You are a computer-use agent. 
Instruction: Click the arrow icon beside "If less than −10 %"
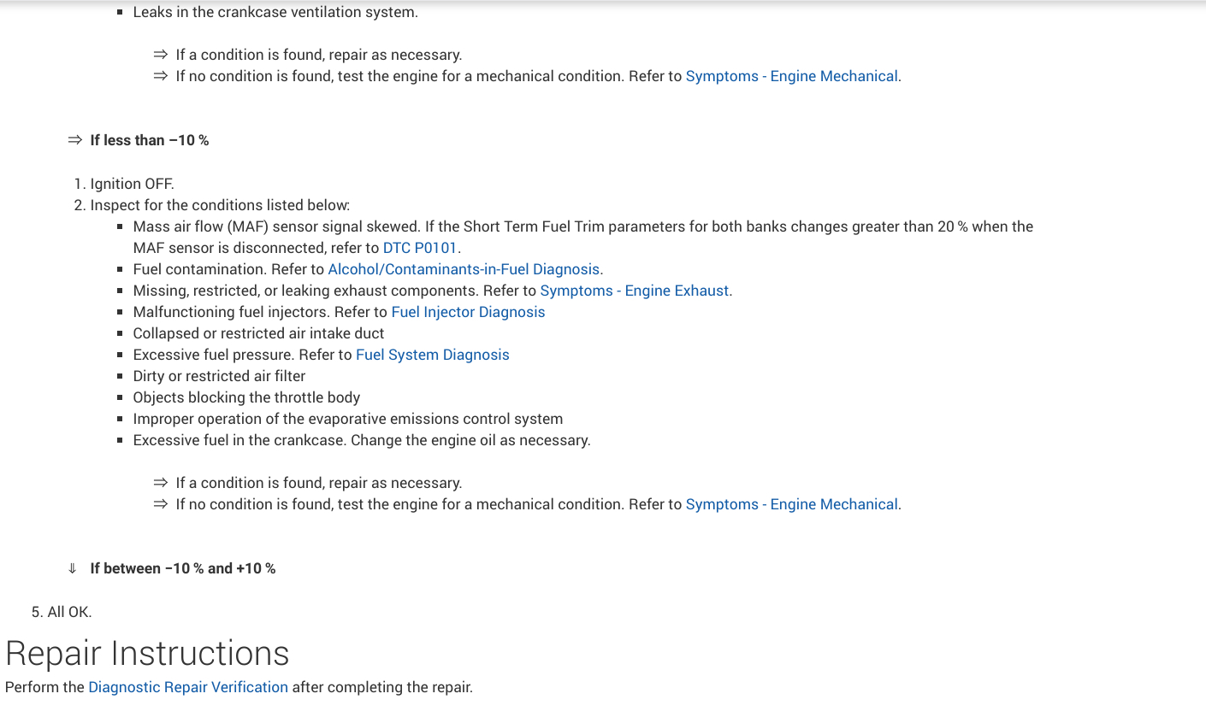(x=75, y=140)
